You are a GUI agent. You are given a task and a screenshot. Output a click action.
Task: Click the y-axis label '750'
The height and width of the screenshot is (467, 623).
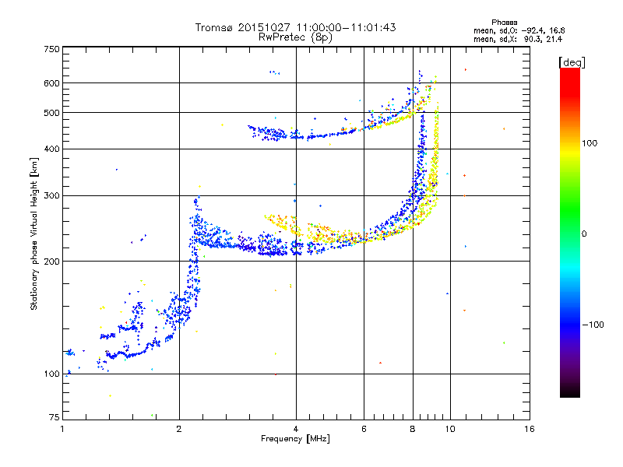(51, 49)
